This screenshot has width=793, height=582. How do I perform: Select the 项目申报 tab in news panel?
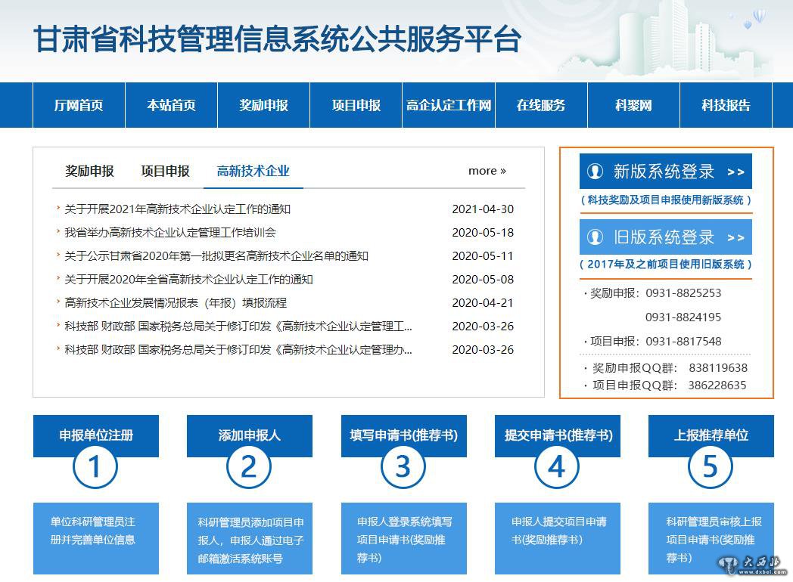pyautogui.click(x=165, y=171)
